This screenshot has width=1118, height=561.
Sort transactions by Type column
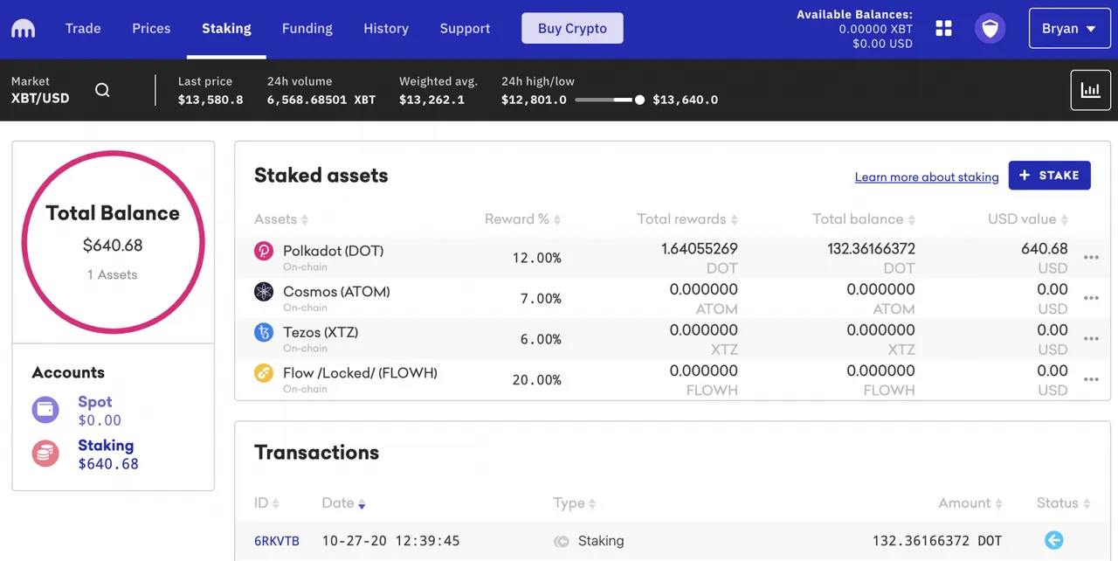(575, 503)
